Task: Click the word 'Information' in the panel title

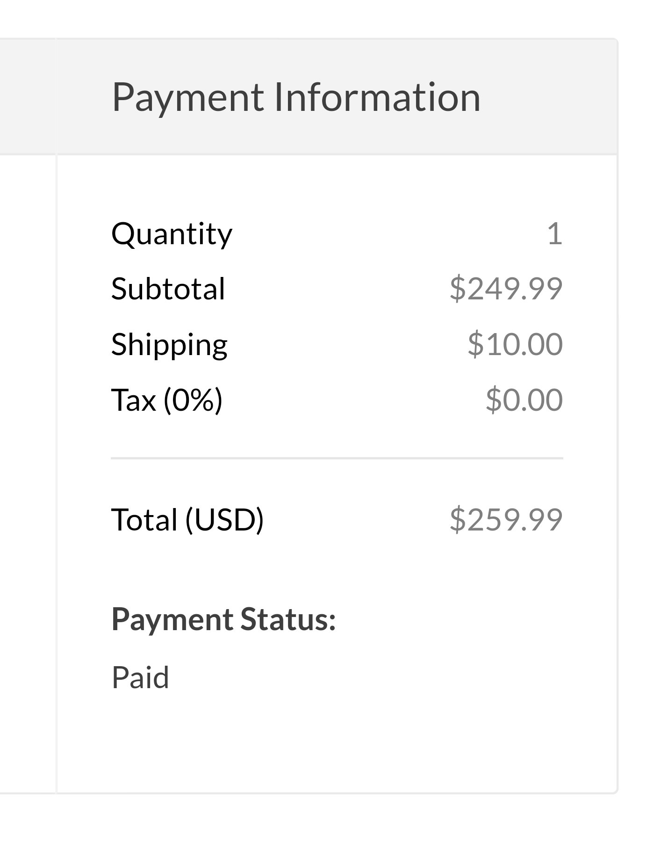Action: [377, 97]
